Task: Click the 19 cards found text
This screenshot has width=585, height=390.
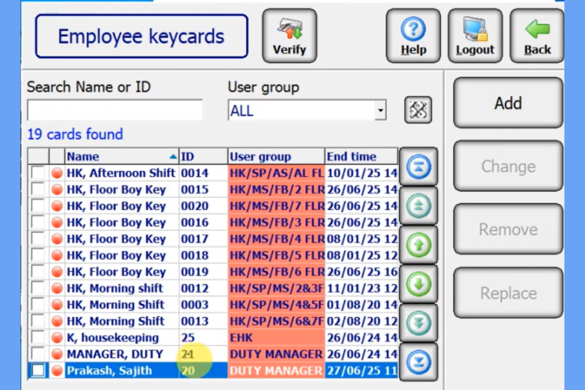Action: click(75, 134)
